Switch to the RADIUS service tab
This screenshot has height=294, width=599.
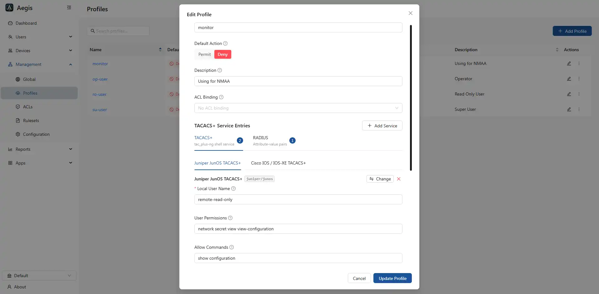pos(274,141)
